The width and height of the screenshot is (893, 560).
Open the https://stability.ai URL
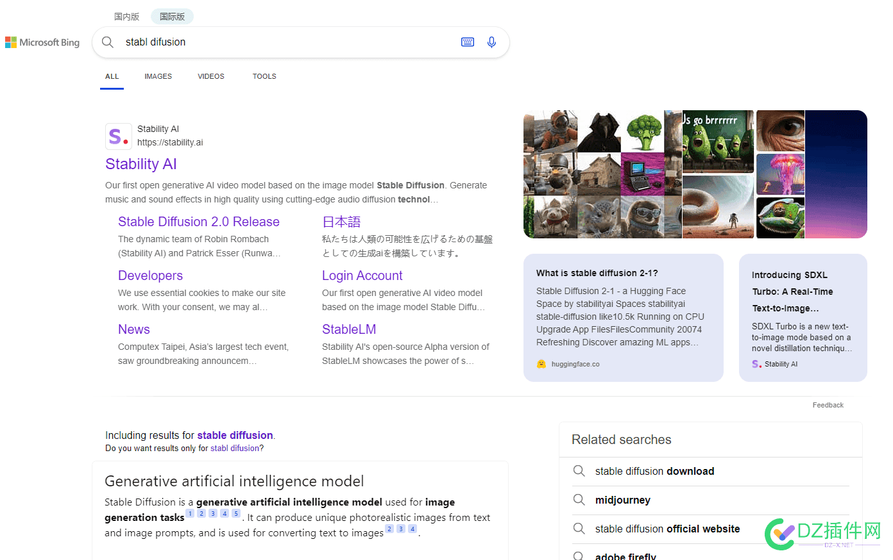point(170,142)
